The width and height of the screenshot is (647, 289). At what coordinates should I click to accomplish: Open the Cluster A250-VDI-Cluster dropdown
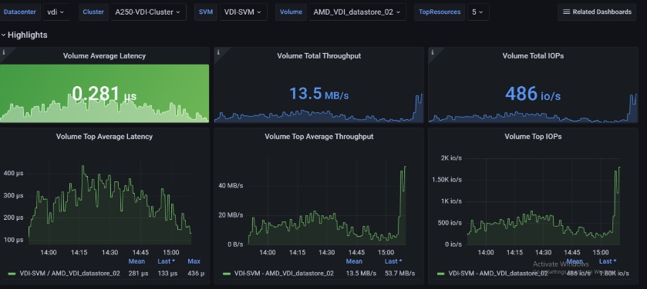[148, 12]
